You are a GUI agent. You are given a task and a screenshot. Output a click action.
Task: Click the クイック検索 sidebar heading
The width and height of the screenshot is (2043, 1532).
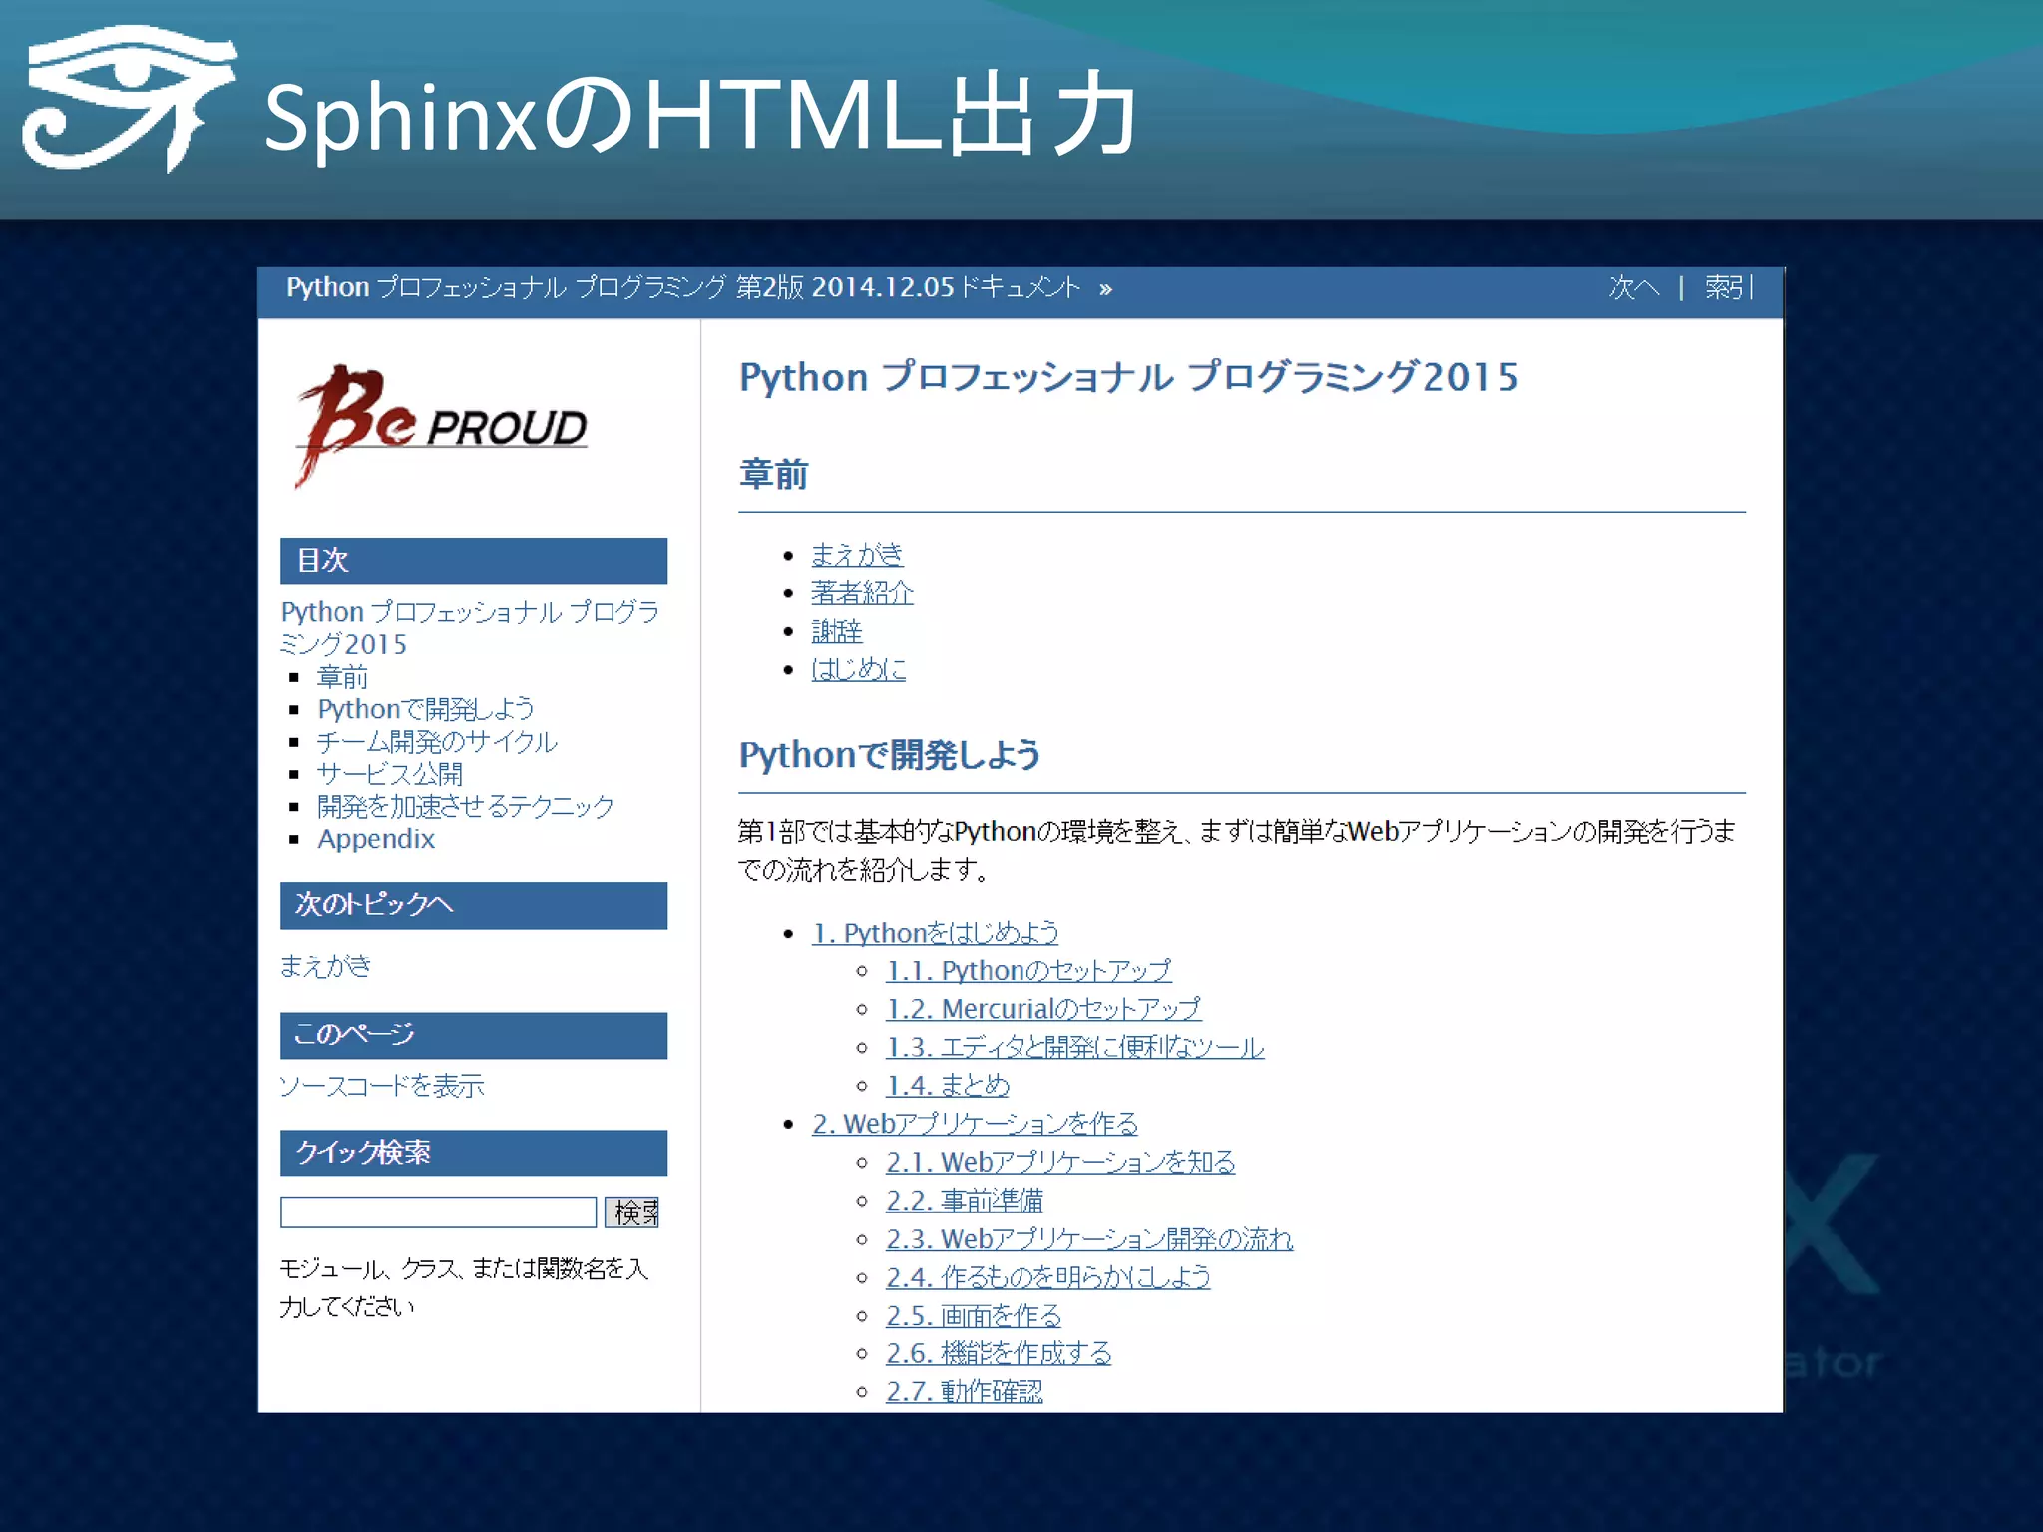coord(474,1153)
